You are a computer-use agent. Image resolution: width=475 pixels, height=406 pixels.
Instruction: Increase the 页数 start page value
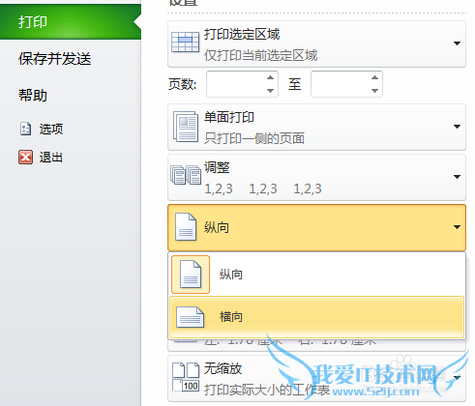(271, 77)
